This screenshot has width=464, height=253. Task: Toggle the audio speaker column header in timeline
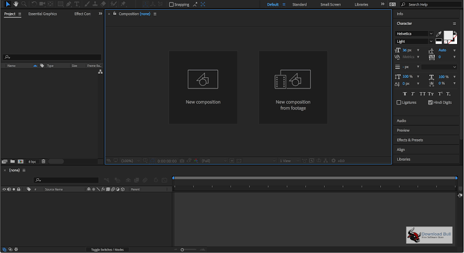point(9,189)
